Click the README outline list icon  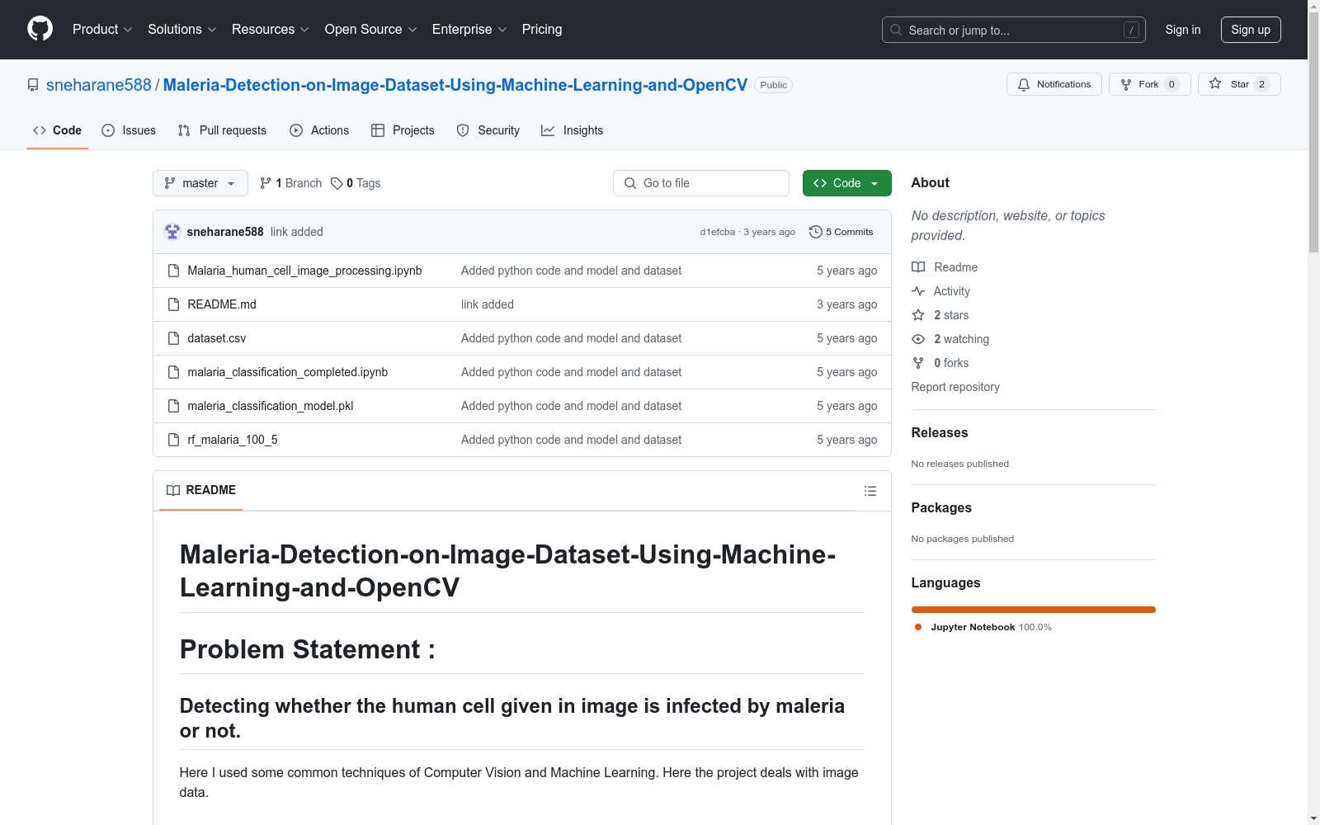[x=870, y=491]
